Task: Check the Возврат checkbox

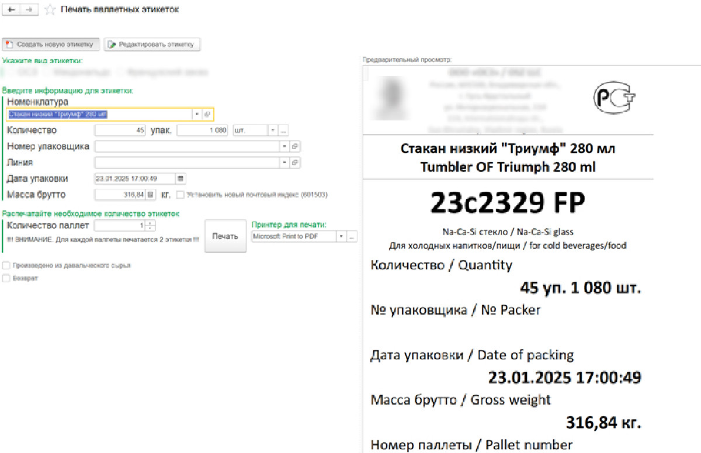Action: tap(6, 279)
